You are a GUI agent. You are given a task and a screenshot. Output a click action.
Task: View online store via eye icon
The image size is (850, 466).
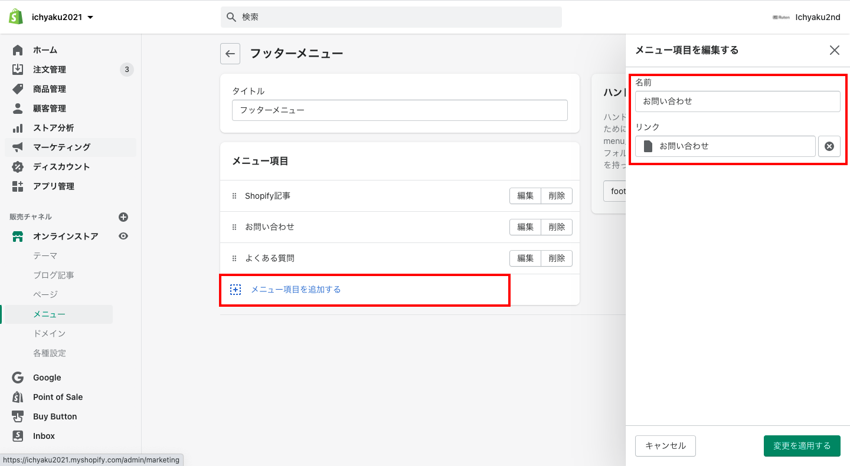point(123,236)
